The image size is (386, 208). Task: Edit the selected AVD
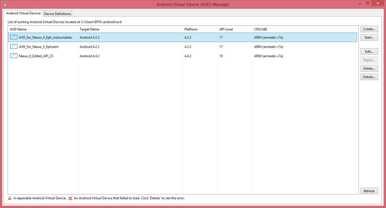tap(369, 51)
